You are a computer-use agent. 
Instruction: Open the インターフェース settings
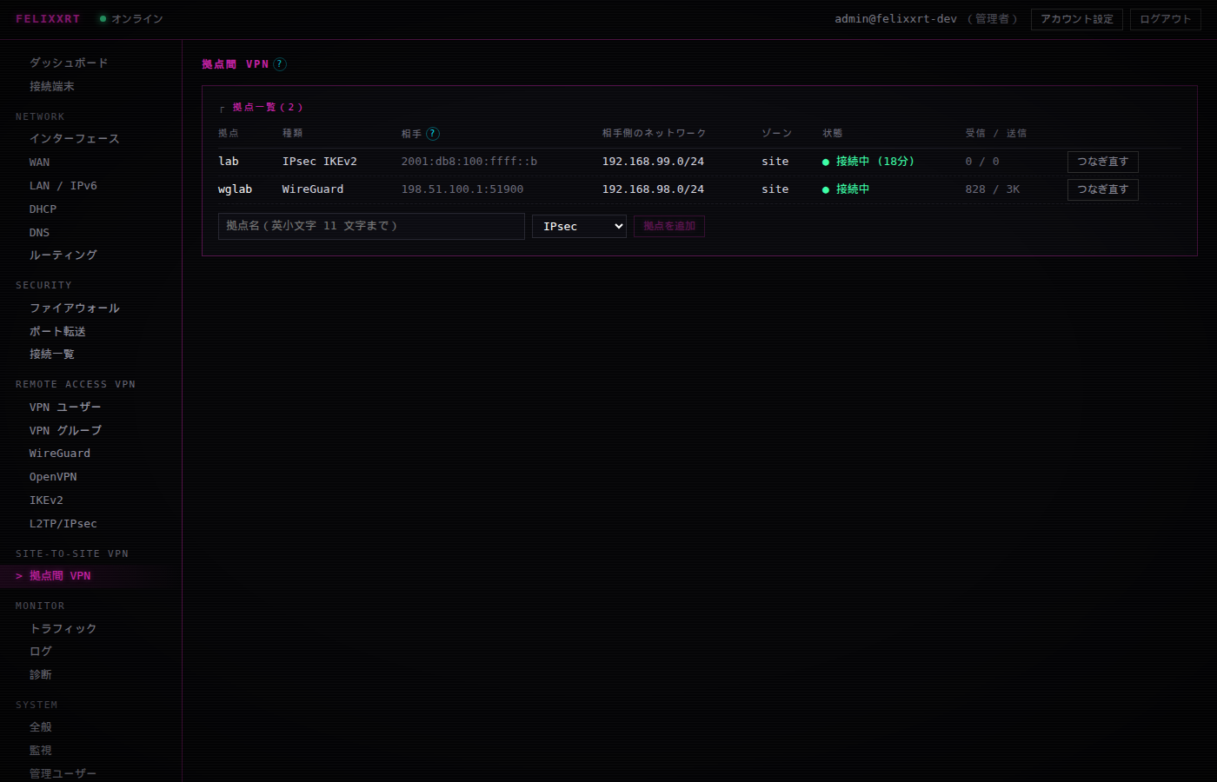pos(74,138)
